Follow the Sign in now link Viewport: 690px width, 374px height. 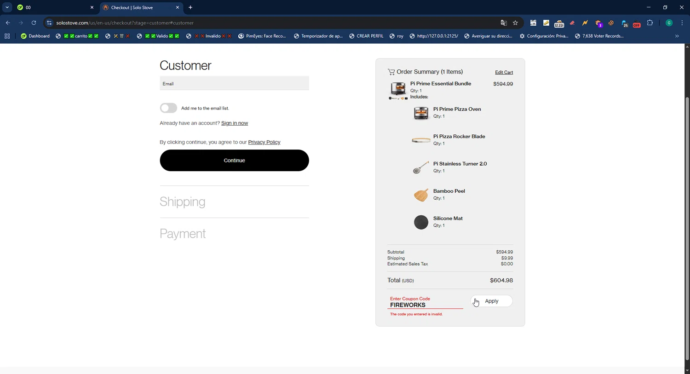[x=235, y=123]
